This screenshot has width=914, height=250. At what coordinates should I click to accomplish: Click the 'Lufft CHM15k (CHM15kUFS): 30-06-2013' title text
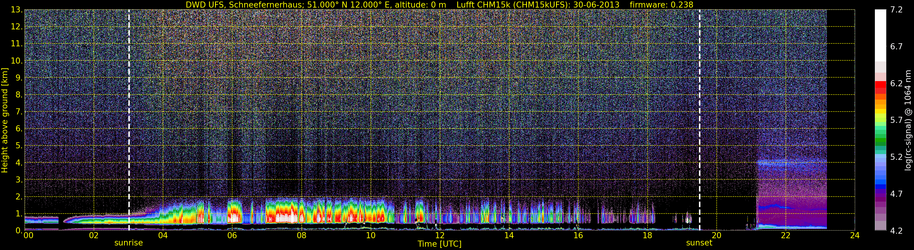point(538,5)
